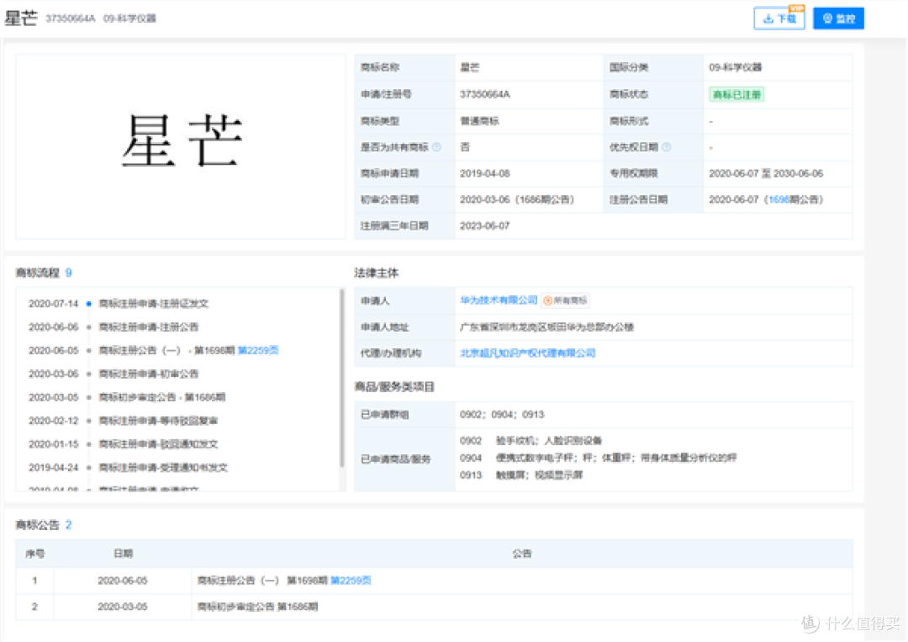Open the 北京超凡知识产权代理有限公司 agency link
The image size is (908, 642).
tap(527, 353)
